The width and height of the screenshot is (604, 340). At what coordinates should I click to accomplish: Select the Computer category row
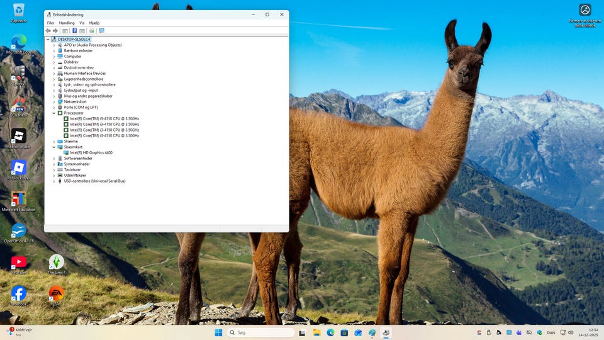tap(72, 56)
